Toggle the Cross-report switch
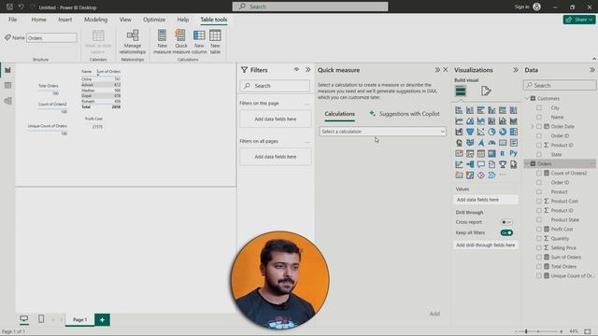The height and width of the screenshot is (336, 598). [x=506, y=222]
